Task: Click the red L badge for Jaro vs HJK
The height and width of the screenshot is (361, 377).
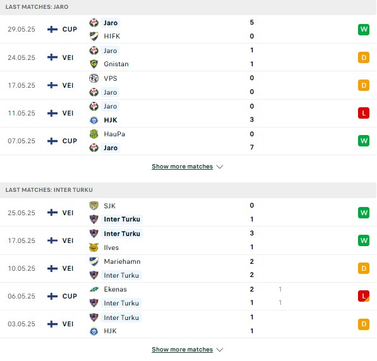Action: pyautogui.click(x=364, y=113)
